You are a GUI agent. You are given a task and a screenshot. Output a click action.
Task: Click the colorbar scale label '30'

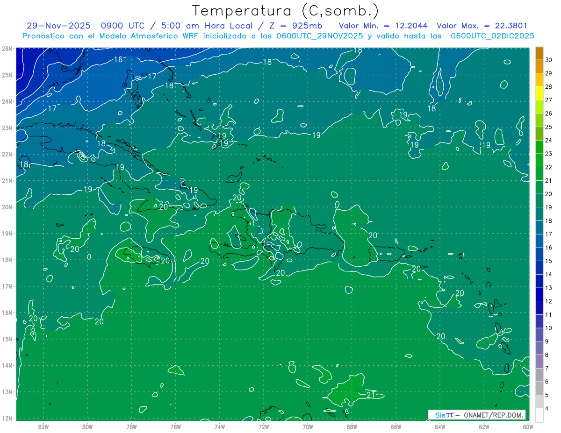pyautogui.click(x=548, y=59)
